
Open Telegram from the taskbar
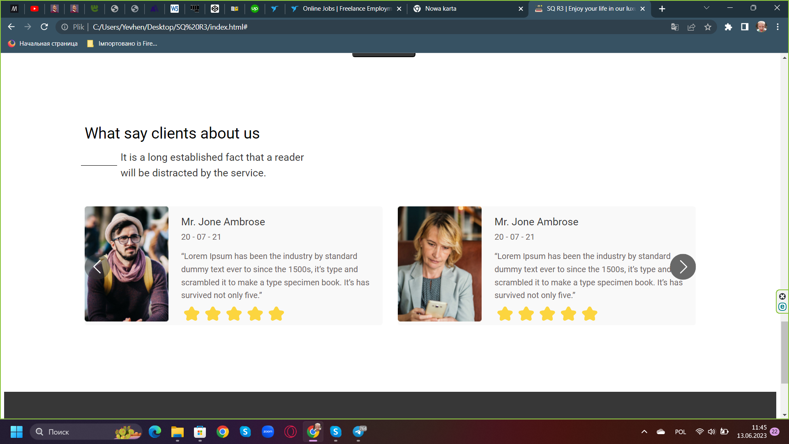pos(358,432)
